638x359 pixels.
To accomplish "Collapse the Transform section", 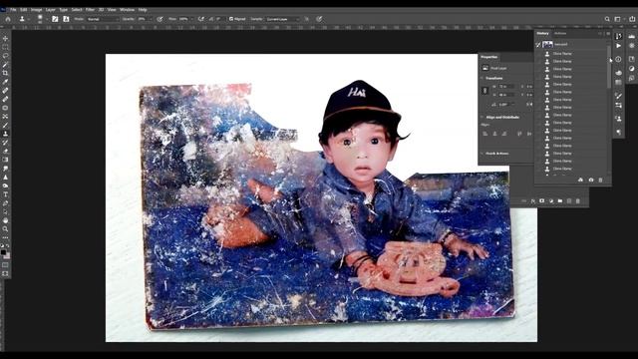I will pos(481,78).
